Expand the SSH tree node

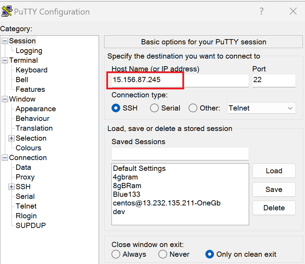[x=11, y=187]
